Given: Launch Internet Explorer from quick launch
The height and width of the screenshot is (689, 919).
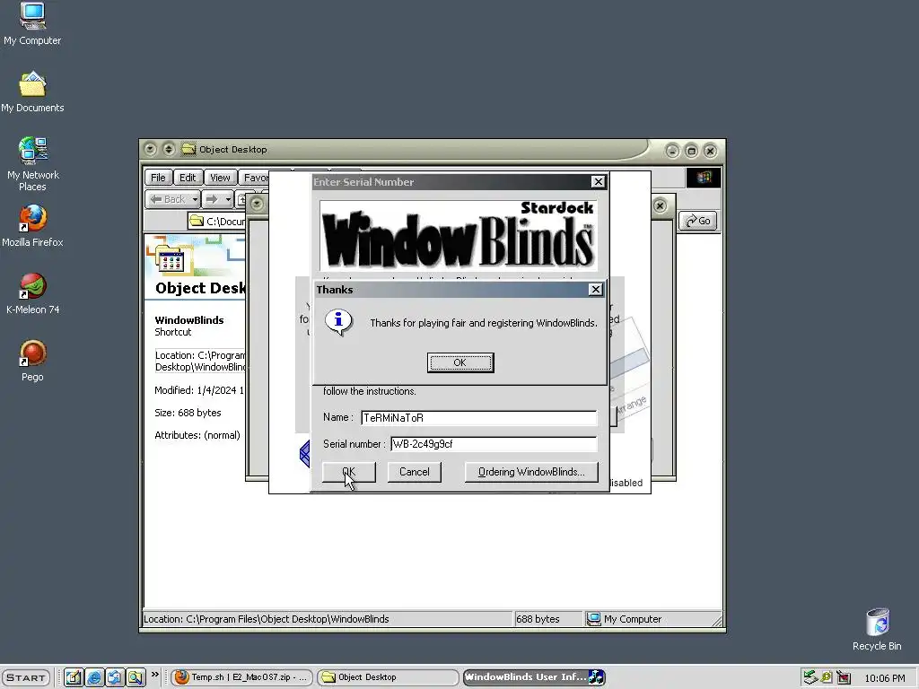Looking at the screenshot, I should tap(93, 677).
